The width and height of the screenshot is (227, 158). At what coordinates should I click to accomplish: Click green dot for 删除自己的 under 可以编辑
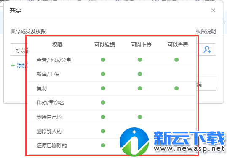pos(103,117)
